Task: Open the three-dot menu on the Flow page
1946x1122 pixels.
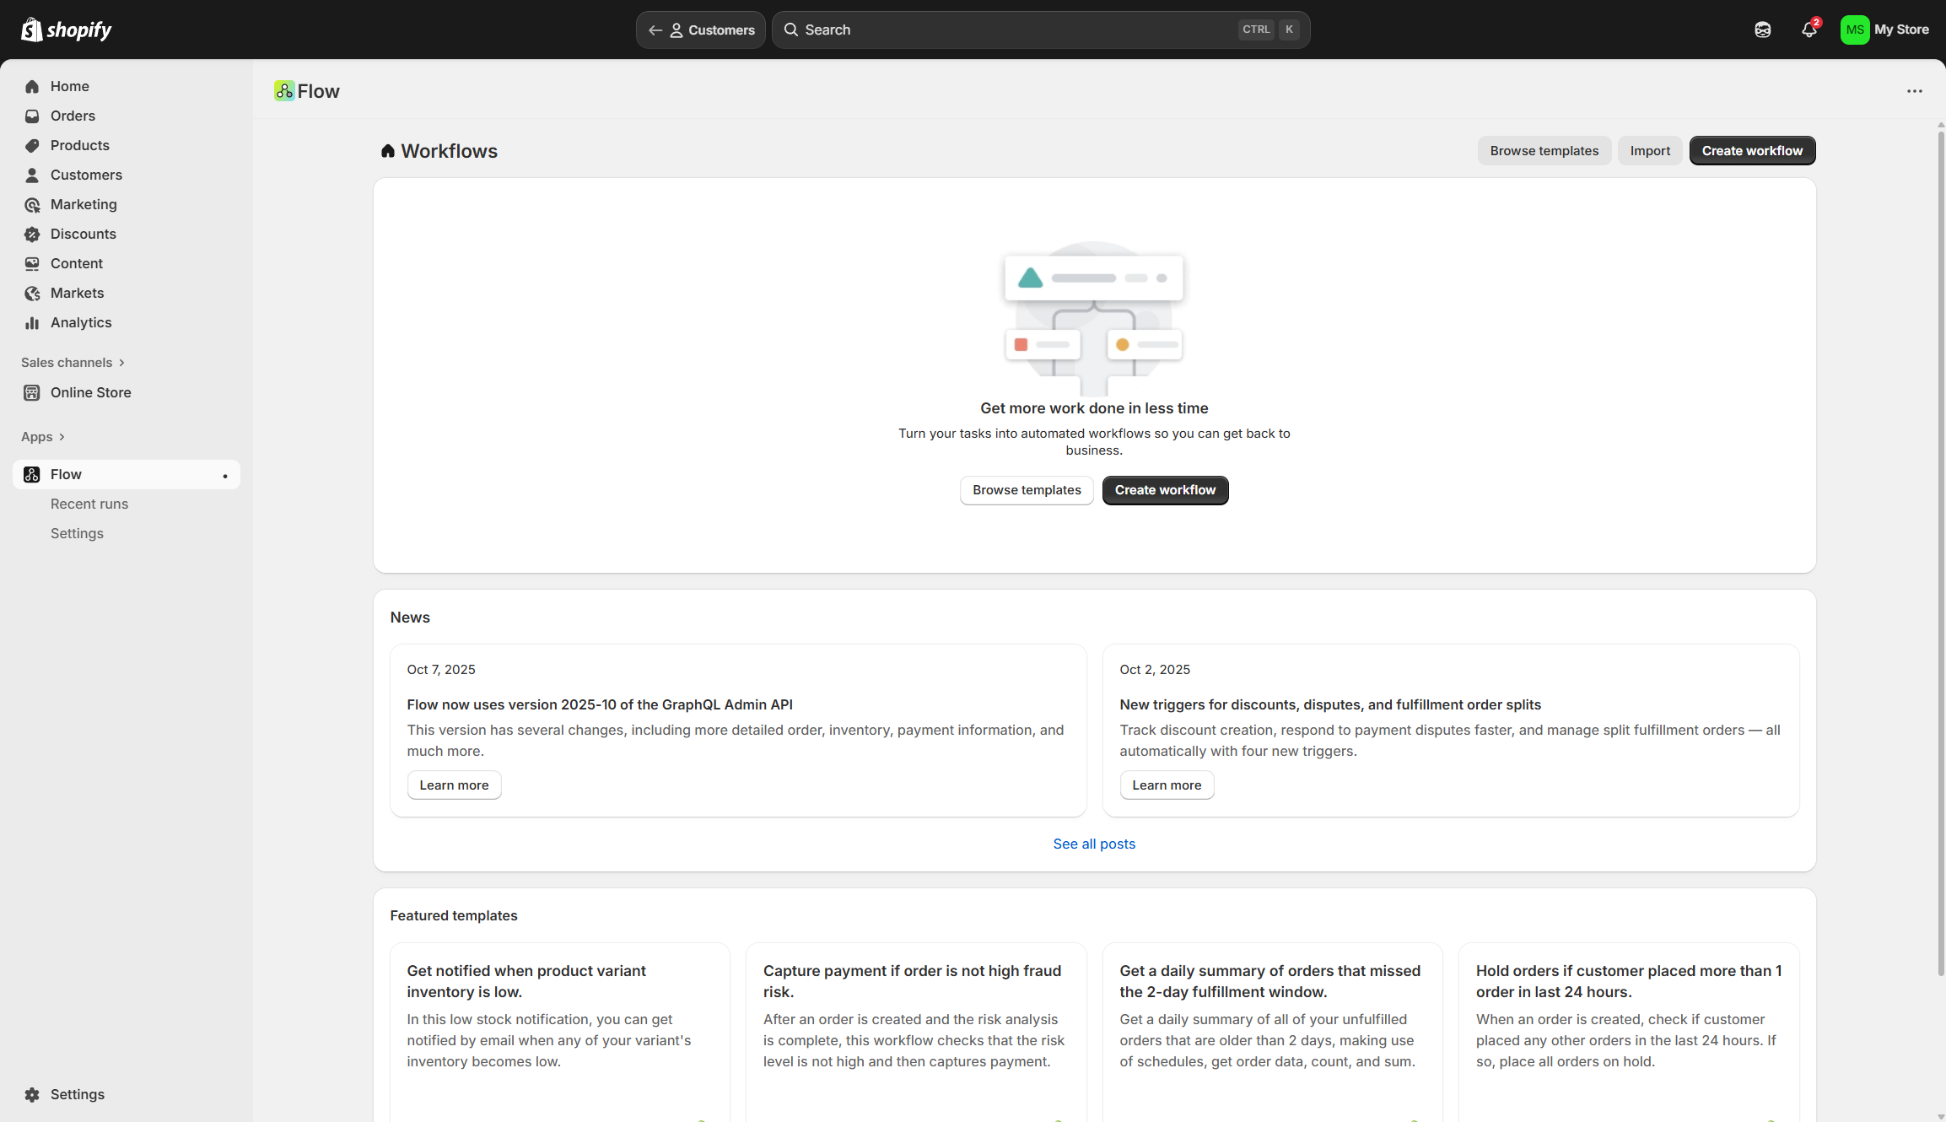Action: [x=1914, y=91]
